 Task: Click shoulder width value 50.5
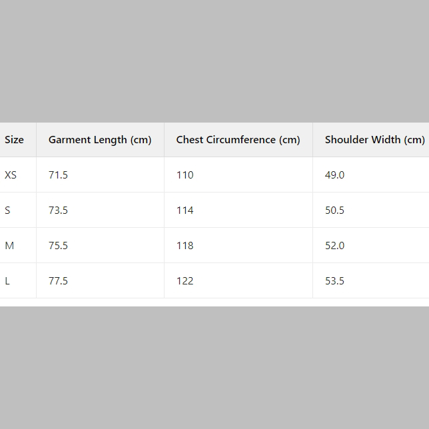[x=334, y=211]
